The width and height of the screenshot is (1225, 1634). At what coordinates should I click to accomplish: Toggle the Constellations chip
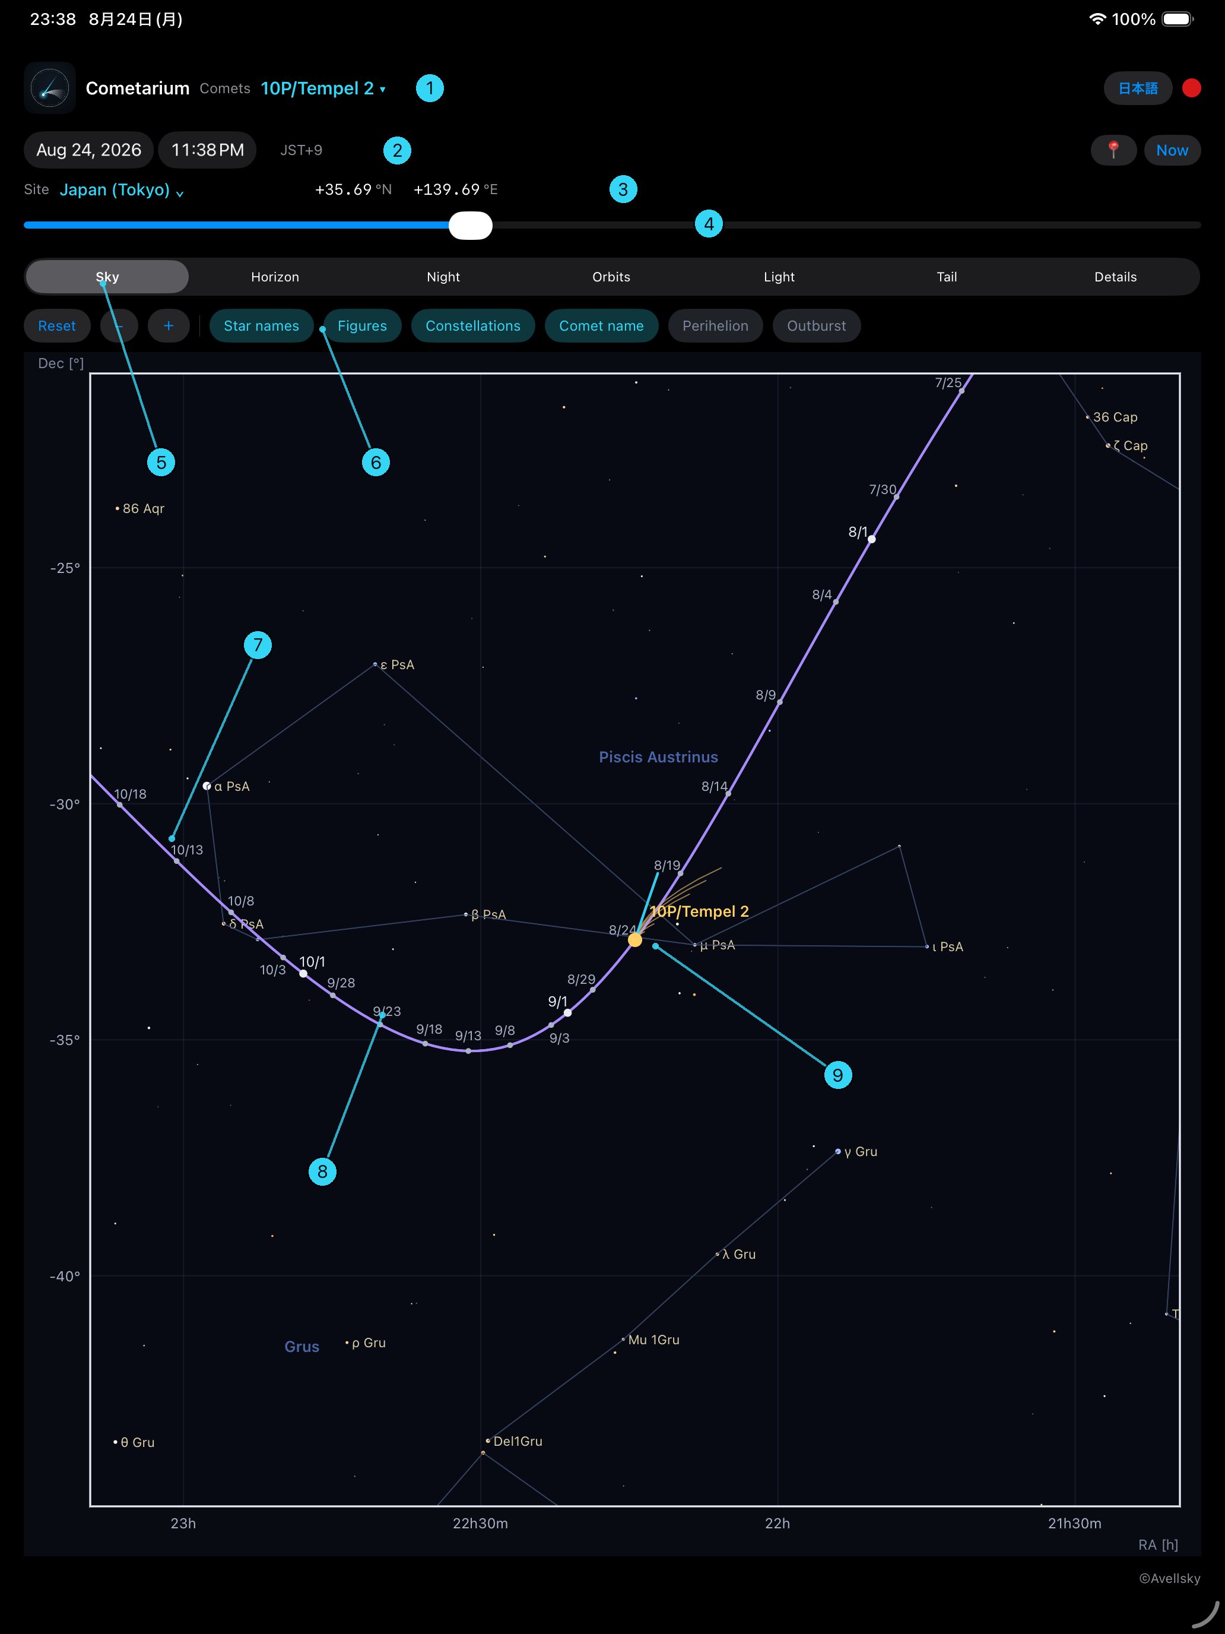coord(472,326)
